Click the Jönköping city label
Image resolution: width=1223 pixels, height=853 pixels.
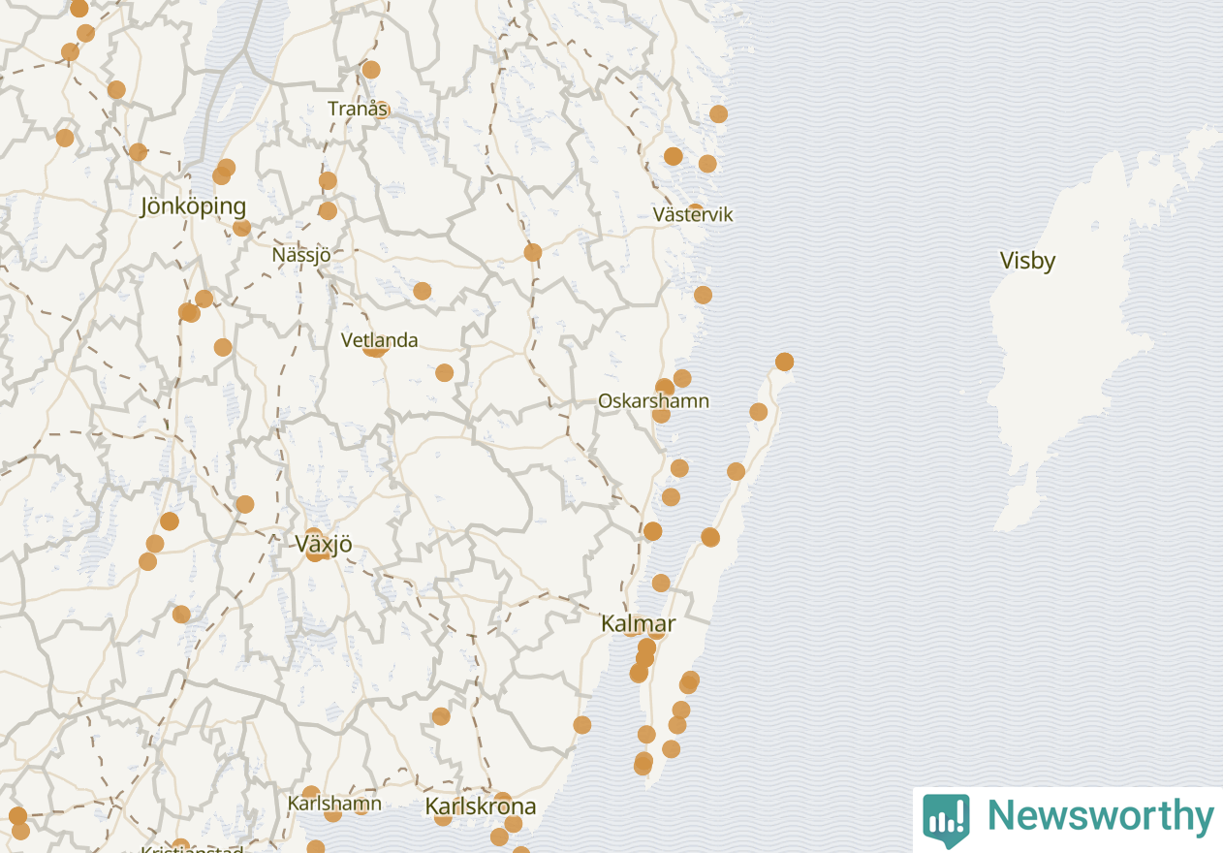coord(193,206)
